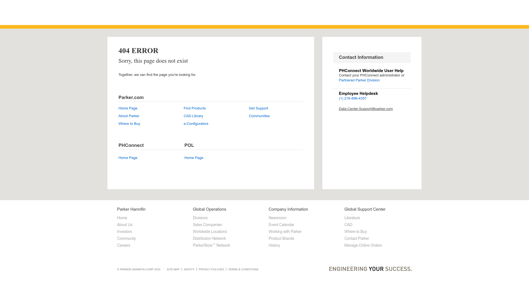Go to CAD Library

(193, 116)
